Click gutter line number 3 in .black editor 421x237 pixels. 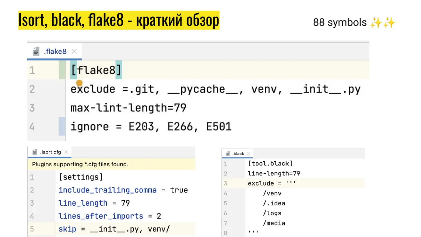tap(226, 183)
